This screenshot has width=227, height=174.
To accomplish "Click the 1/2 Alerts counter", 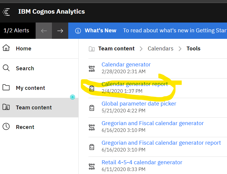I will [x=16, y=31].
